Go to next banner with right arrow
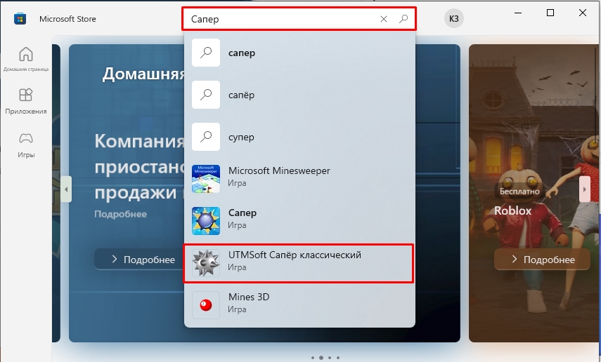The image size is (601, 362). coord(585,189)
